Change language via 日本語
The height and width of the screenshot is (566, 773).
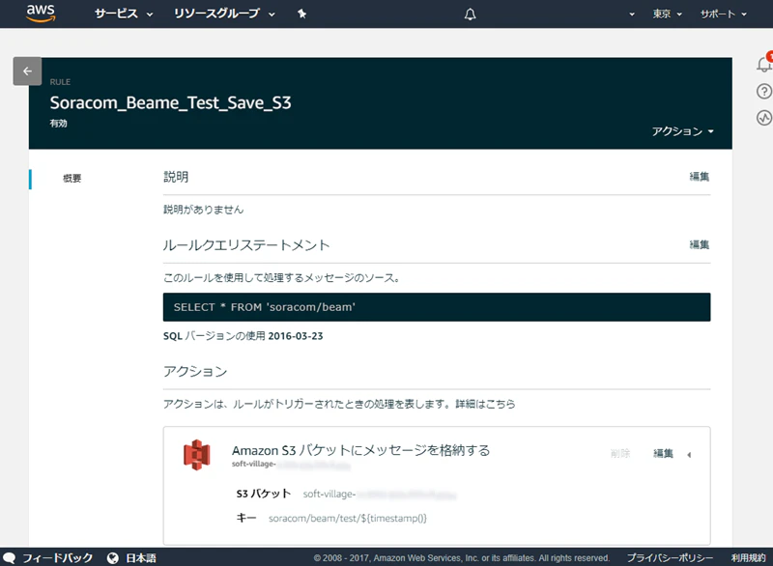point(141,557)
